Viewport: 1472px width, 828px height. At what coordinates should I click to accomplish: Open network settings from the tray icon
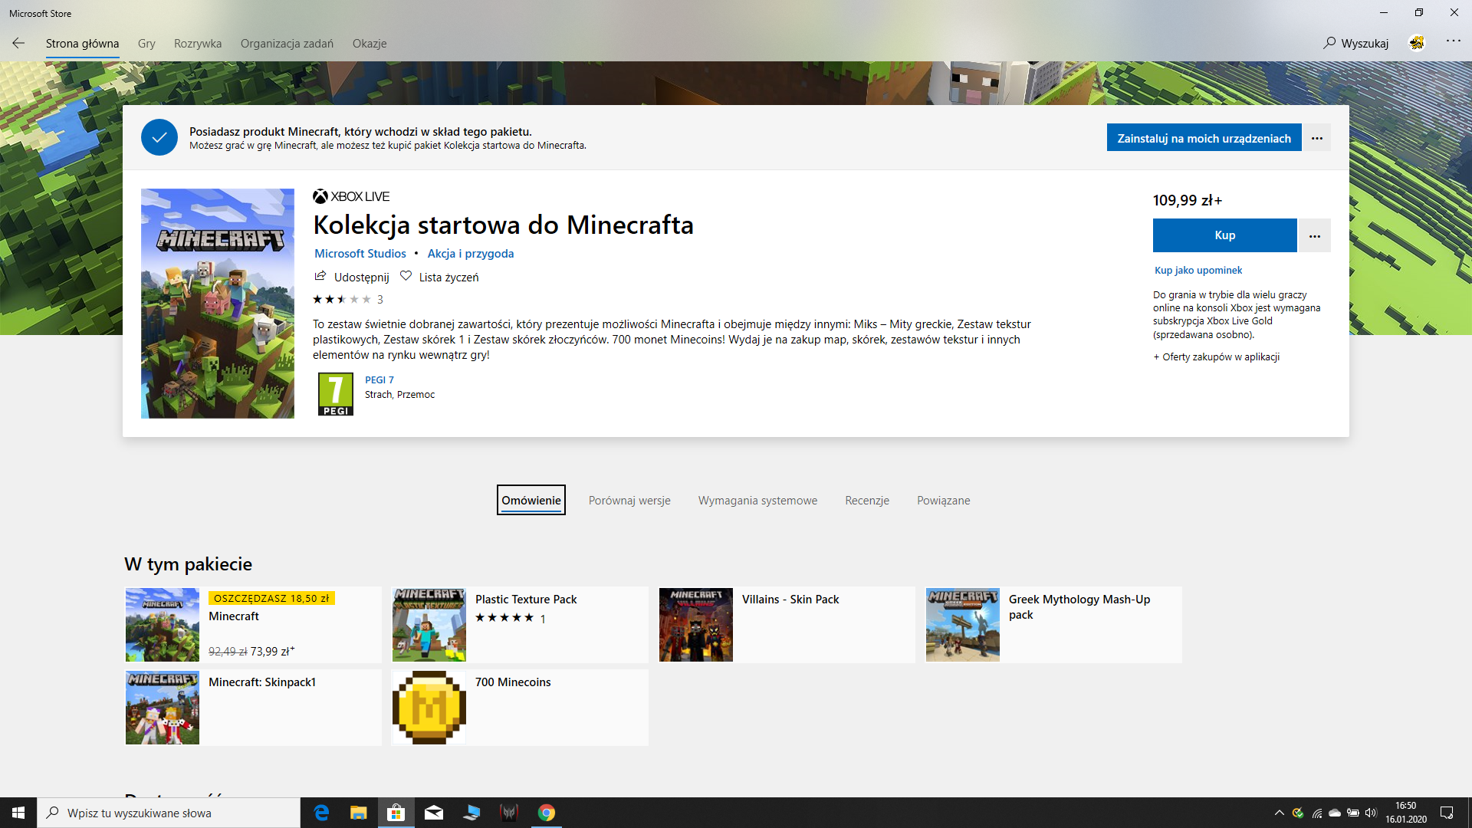(x=1316, y=813)
